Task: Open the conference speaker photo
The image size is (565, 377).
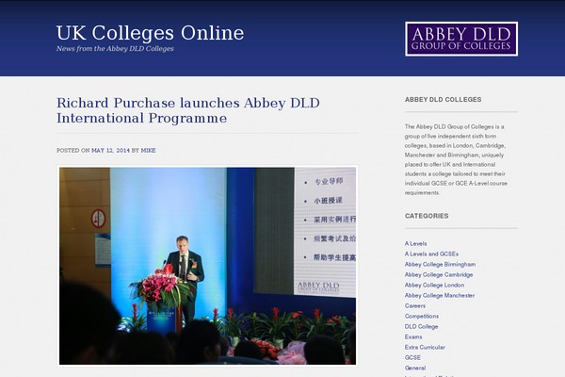Action: 207,266
